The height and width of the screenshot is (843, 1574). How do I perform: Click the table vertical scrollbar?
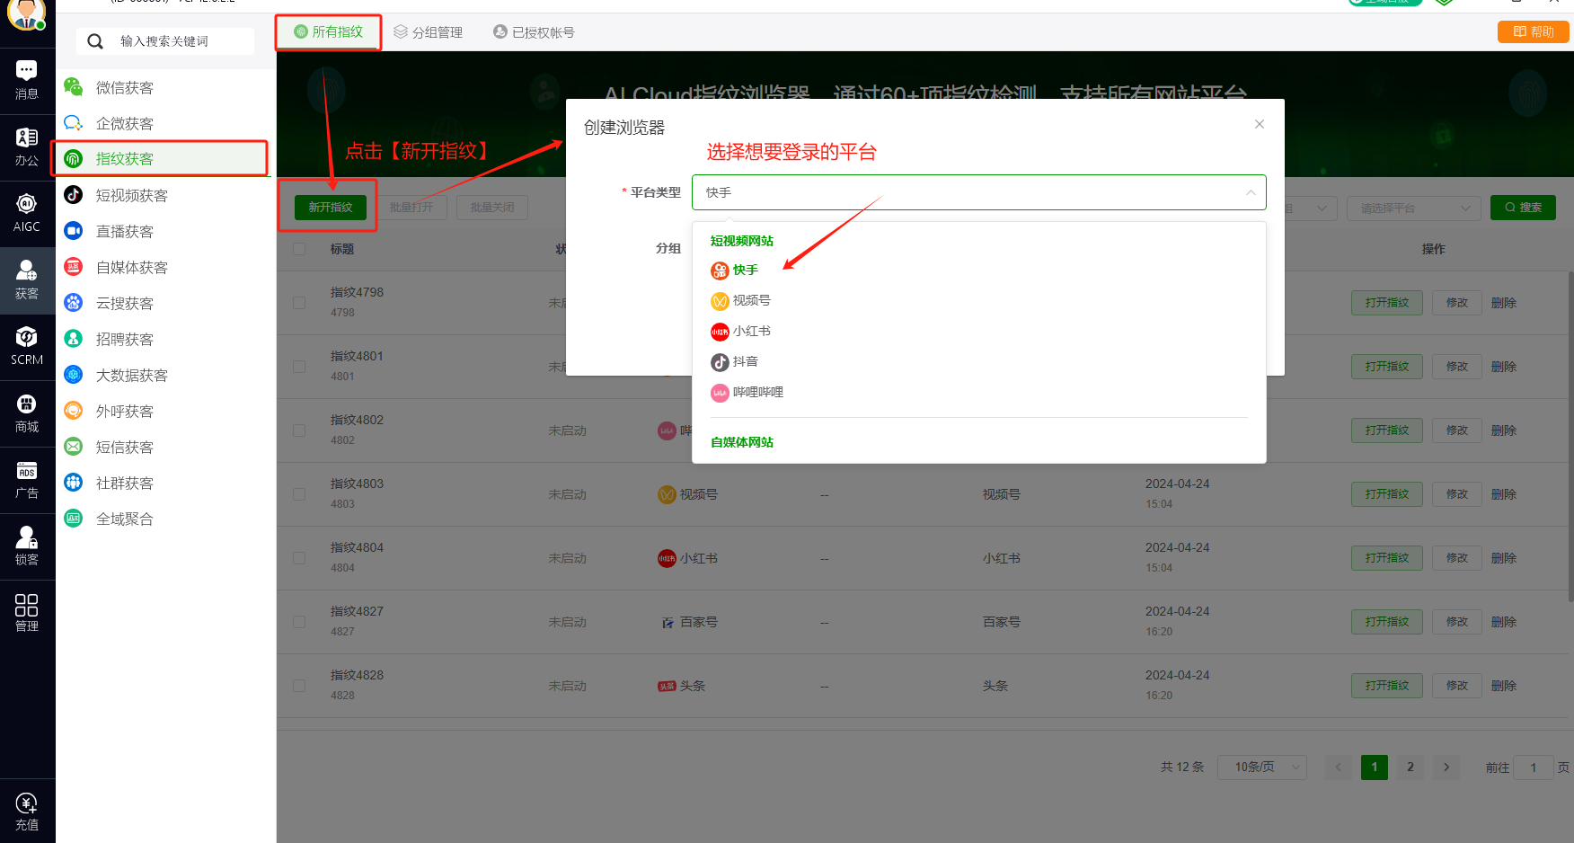[x=1570, y=436]
